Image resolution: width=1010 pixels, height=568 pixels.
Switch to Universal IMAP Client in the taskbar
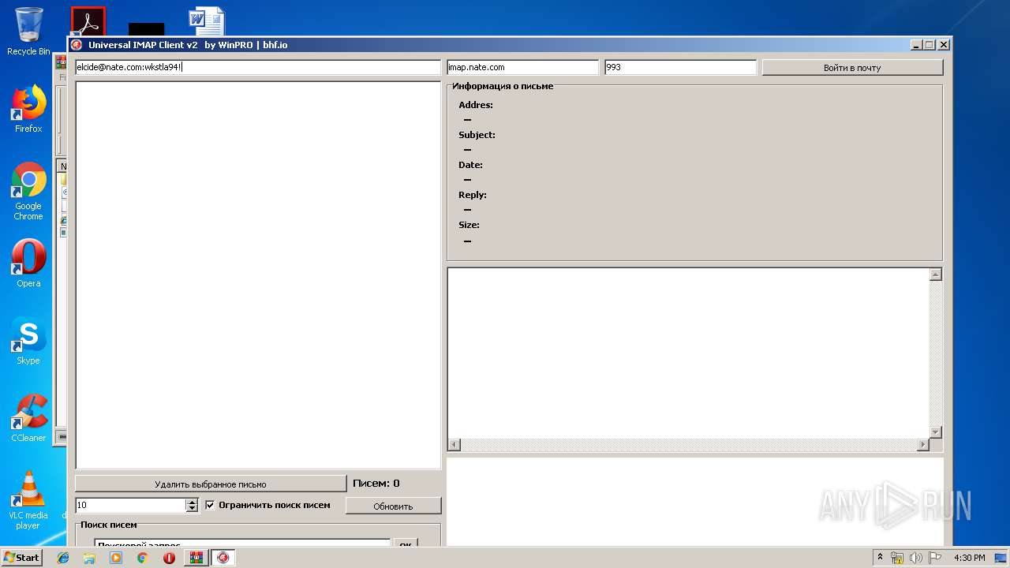(x=223, y=558)
